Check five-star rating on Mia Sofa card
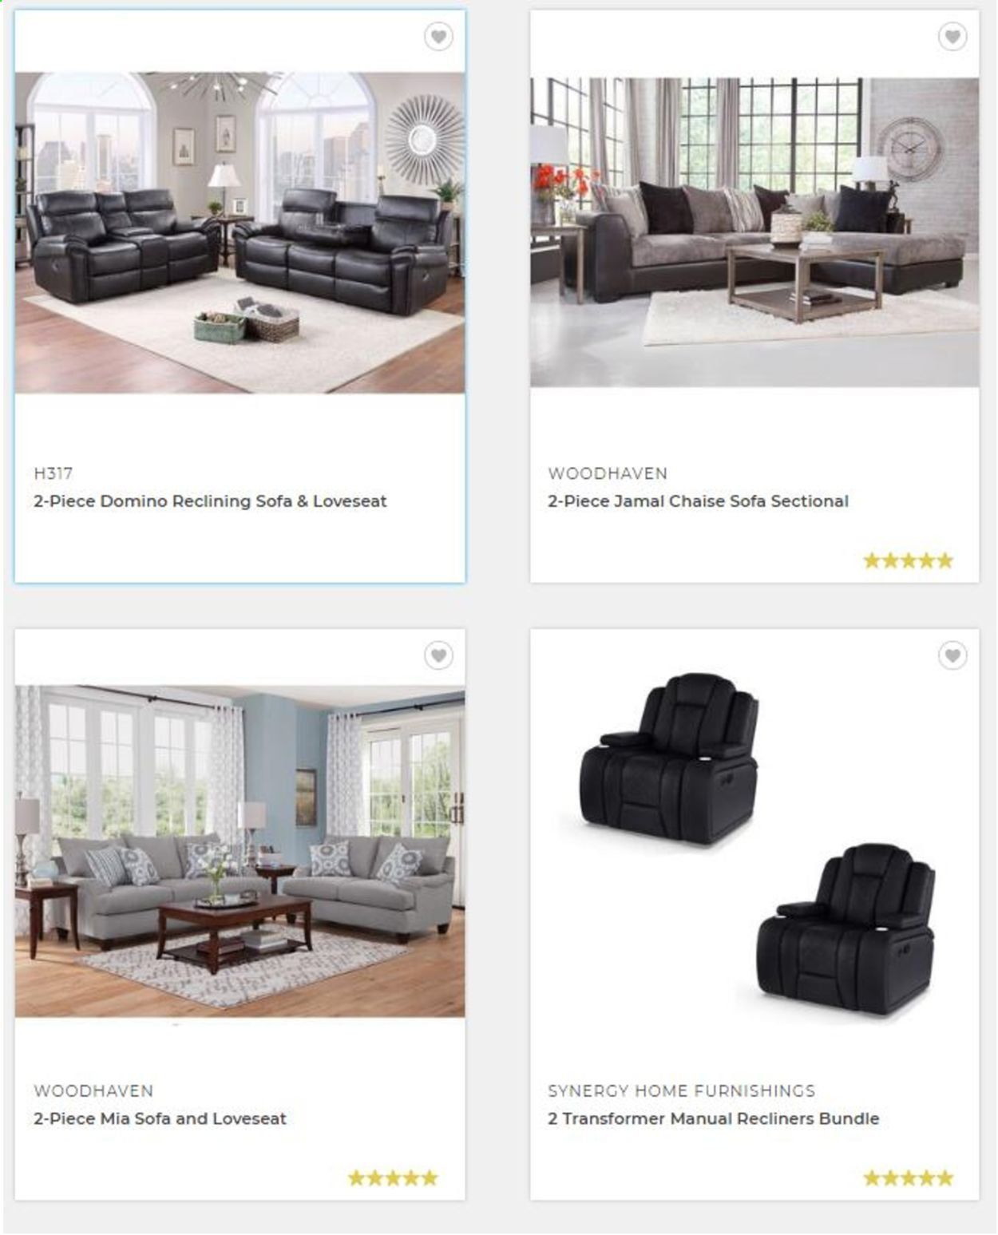Image resolution: width=998 pixels, height=1235 pixels. (393, 1178)
